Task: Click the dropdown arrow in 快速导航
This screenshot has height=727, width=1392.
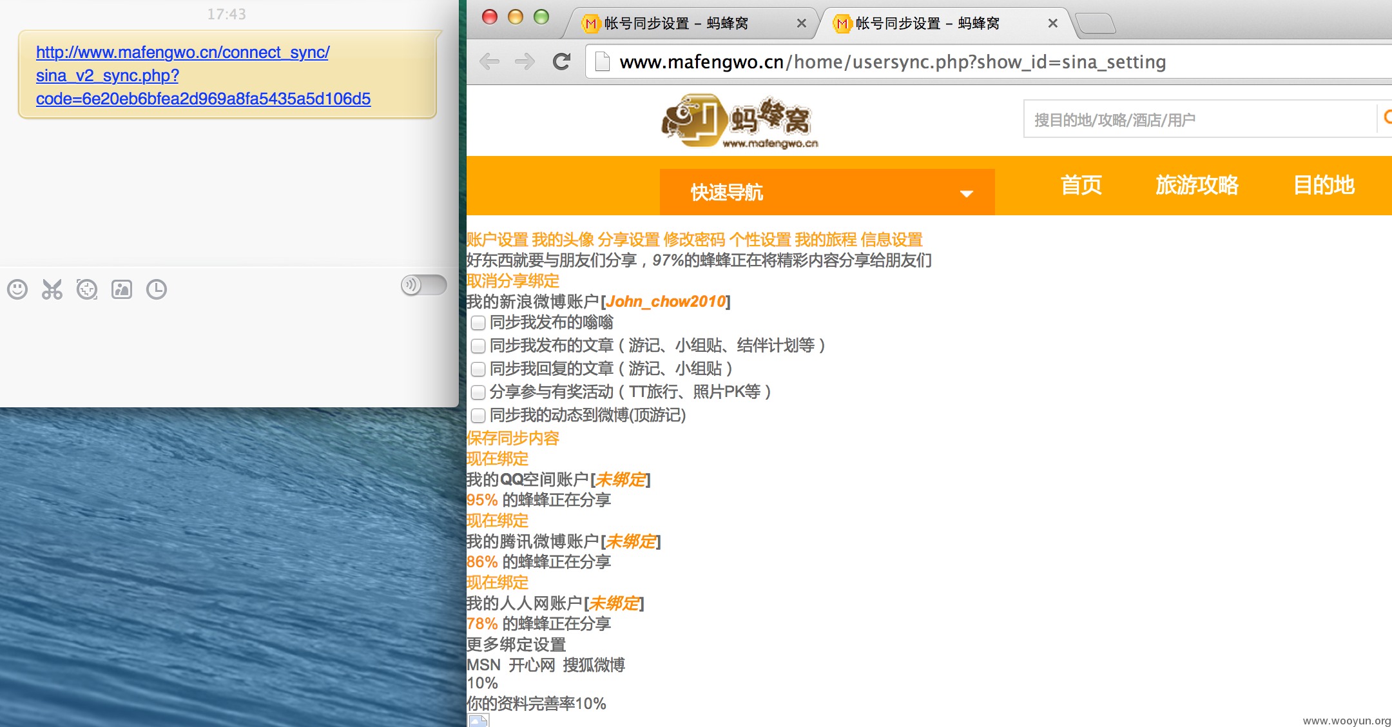Action: pyautogui.click(x=966, y=193)
